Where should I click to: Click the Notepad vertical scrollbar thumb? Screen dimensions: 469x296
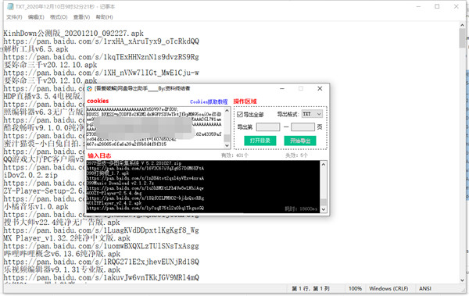463,38
